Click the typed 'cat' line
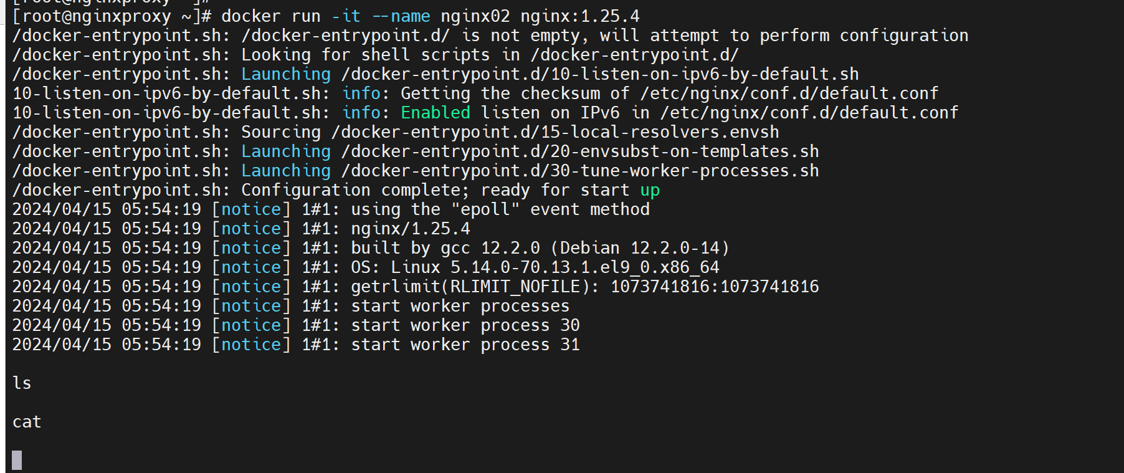The width and height of the screenshot is (1124, 473). (x=27, y=422)
